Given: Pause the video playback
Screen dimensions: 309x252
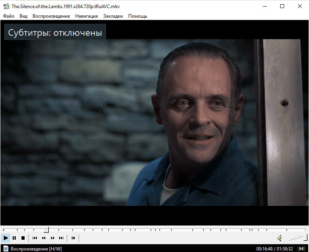Looking at the screenshot, I should point(14,238).
